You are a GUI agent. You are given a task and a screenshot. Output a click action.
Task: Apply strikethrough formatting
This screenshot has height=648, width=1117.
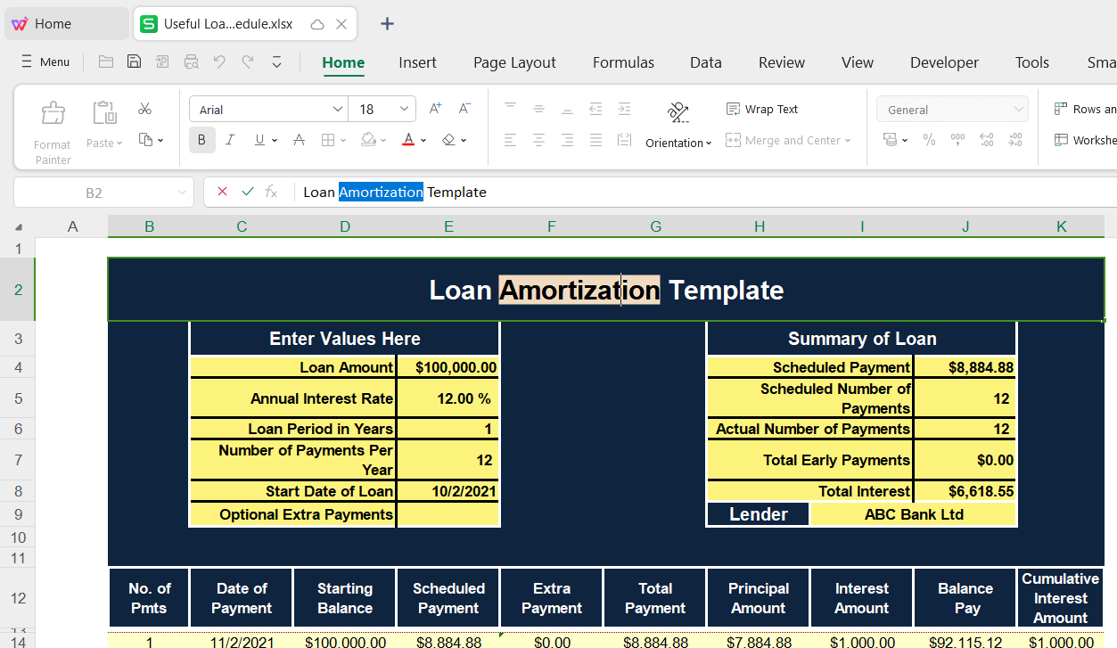coord(300,140)
